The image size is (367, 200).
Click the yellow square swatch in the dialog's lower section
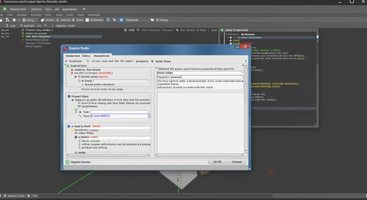pos(72,130)
